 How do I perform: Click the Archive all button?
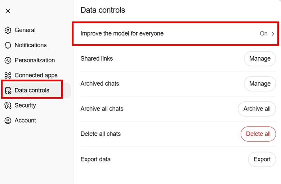(257, 109)
